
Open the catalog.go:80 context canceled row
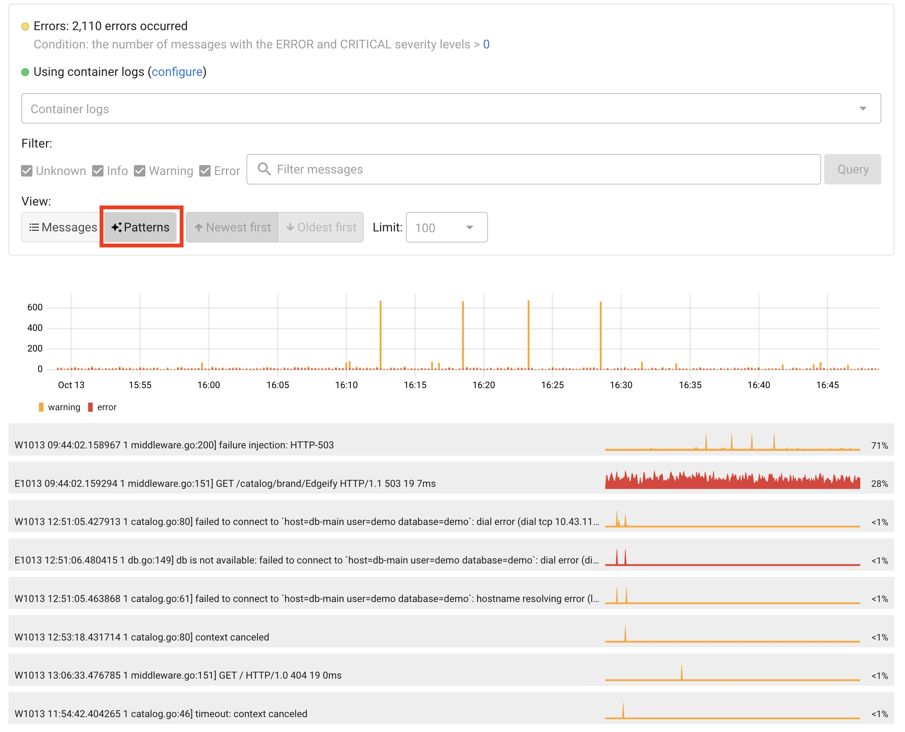pos(451,631)
